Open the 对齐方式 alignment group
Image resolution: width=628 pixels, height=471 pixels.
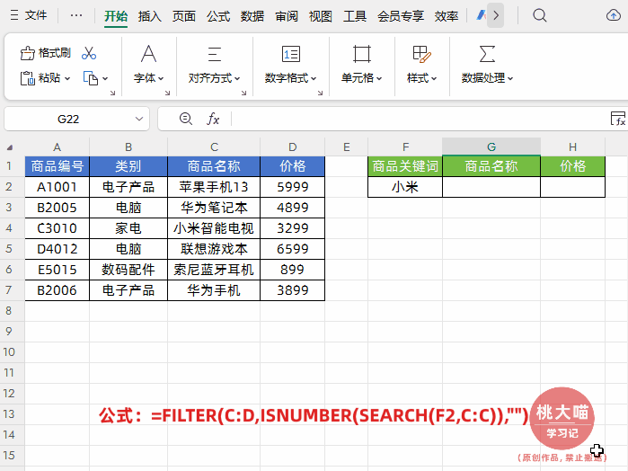point(214,64)
